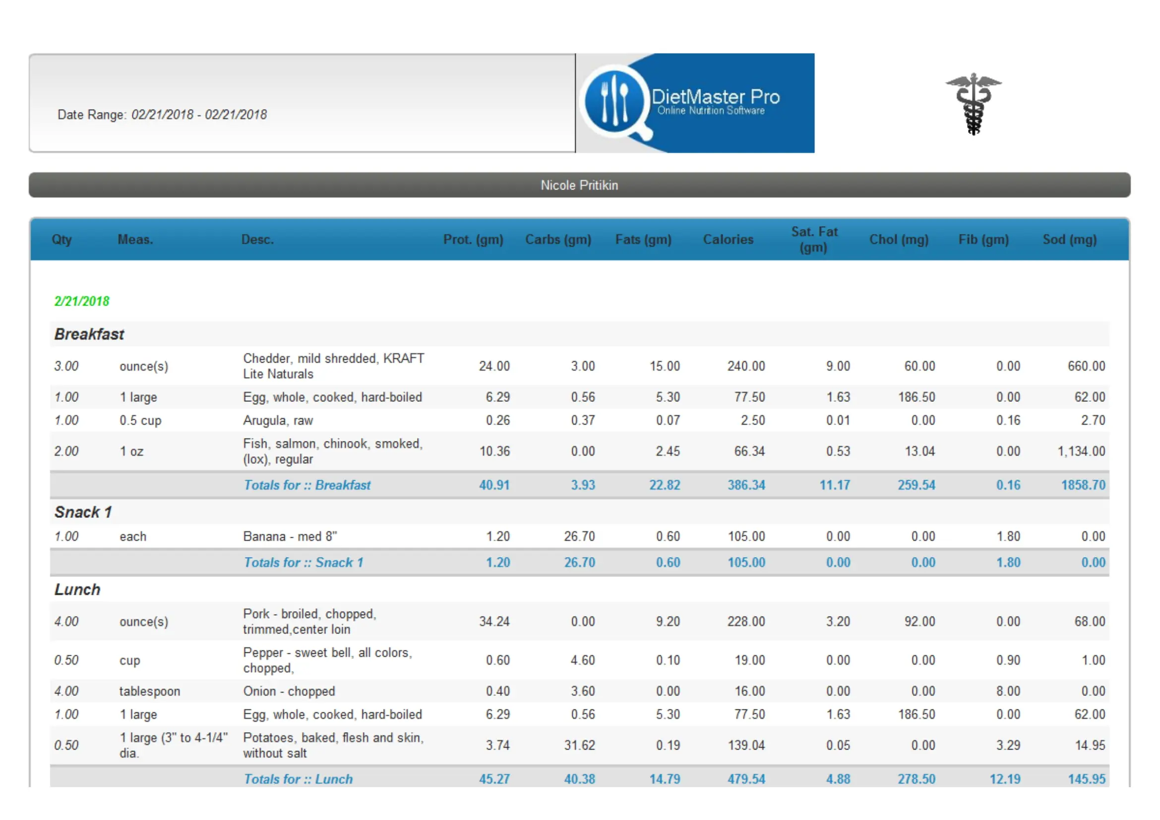
Task: Click the Lunch section heading
Action: 77,590
